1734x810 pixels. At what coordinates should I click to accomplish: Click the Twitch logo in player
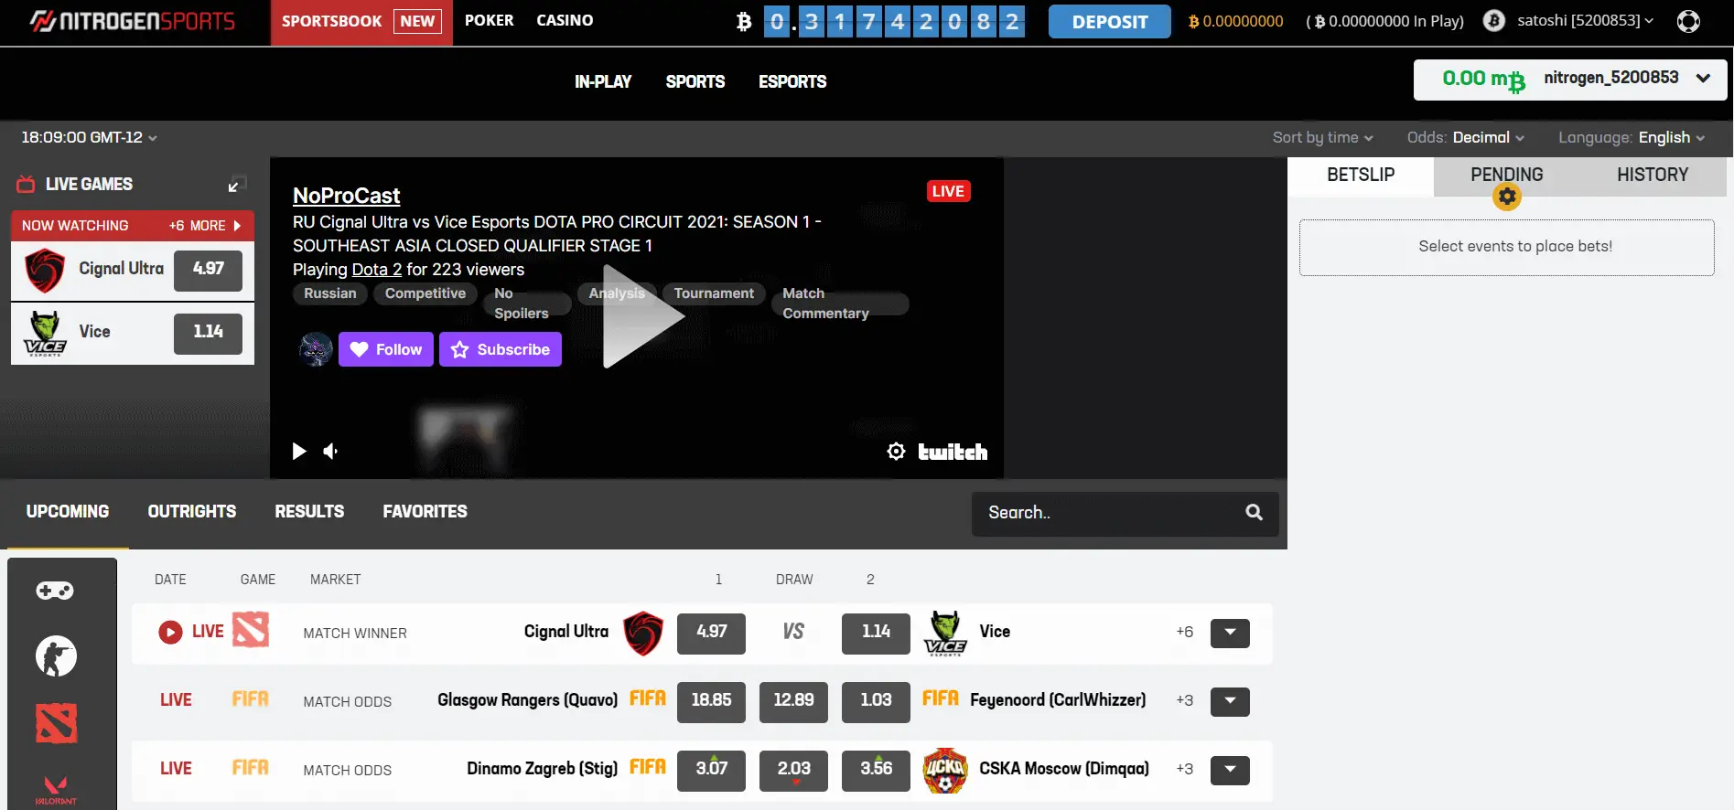point(953,452)
